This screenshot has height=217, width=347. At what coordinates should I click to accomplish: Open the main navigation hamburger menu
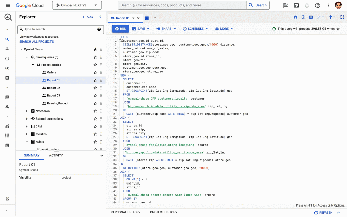[8, 5]
